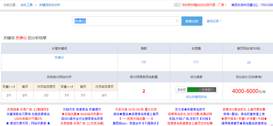Viewport: 273px width, 126px height.
Task: Click the index value 178
Action: [144, 62]
